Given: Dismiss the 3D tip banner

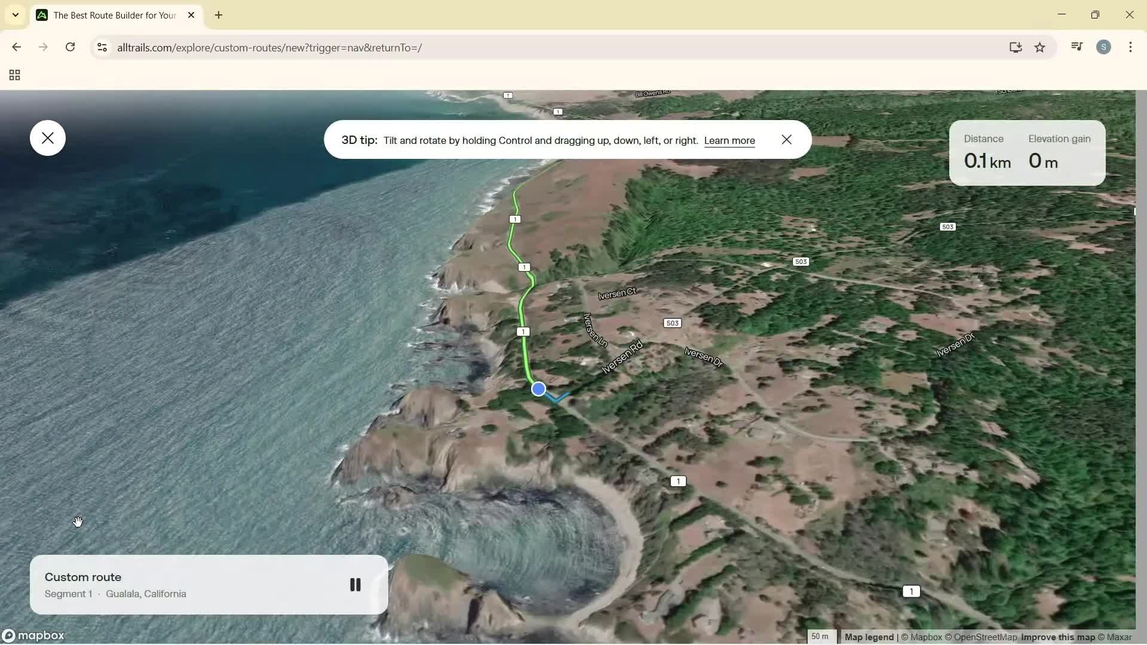Looking at the screenshot, I should click(786, 140).
